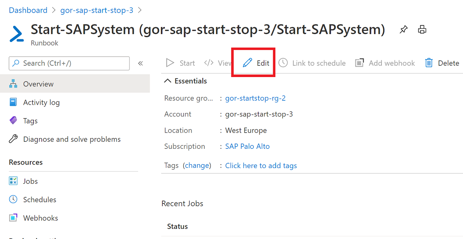Image resolution: width=463 pixels, height=239 pixels.
Task: Click the Diagnose wrench icon
Action: tap(13, 139)
